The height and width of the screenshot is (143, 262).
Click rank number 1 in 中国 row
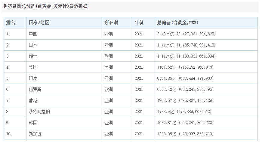[x=7, y=34]
